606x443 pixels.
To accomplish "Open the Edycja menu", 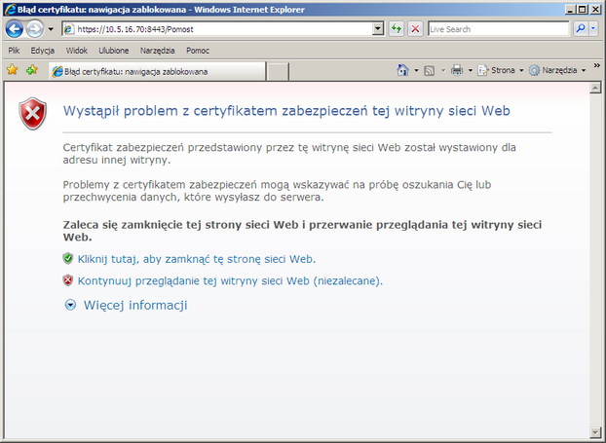I will point(43,51).
